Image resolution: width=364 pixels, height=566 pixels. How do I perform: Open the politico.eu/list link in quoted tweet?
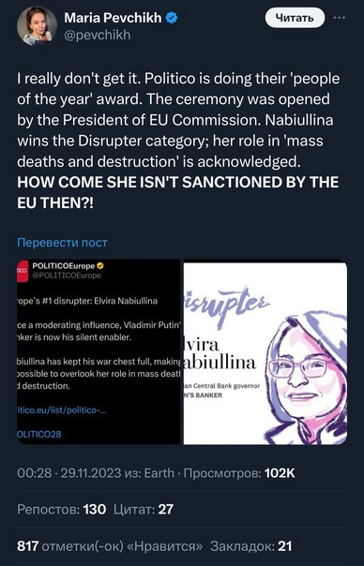(x=62, y=410)
